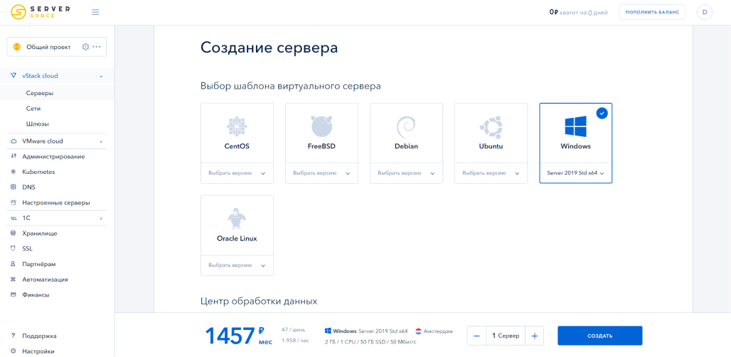The width and height of the screenshot is (731, 357).
Task: Select the FreeBSD template icon
Action: (x=321, y=126)
